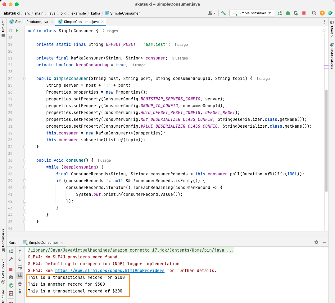This screenshot has height=303, width=335.
Task: Open the Code With Me dropdown arrow
Action: 214,13
